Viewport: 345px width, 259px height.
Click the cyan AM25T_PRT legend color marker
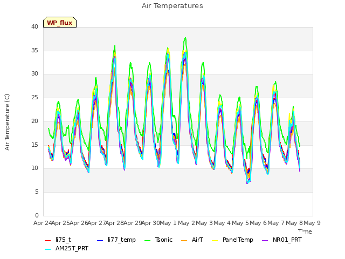pos(48,249)
